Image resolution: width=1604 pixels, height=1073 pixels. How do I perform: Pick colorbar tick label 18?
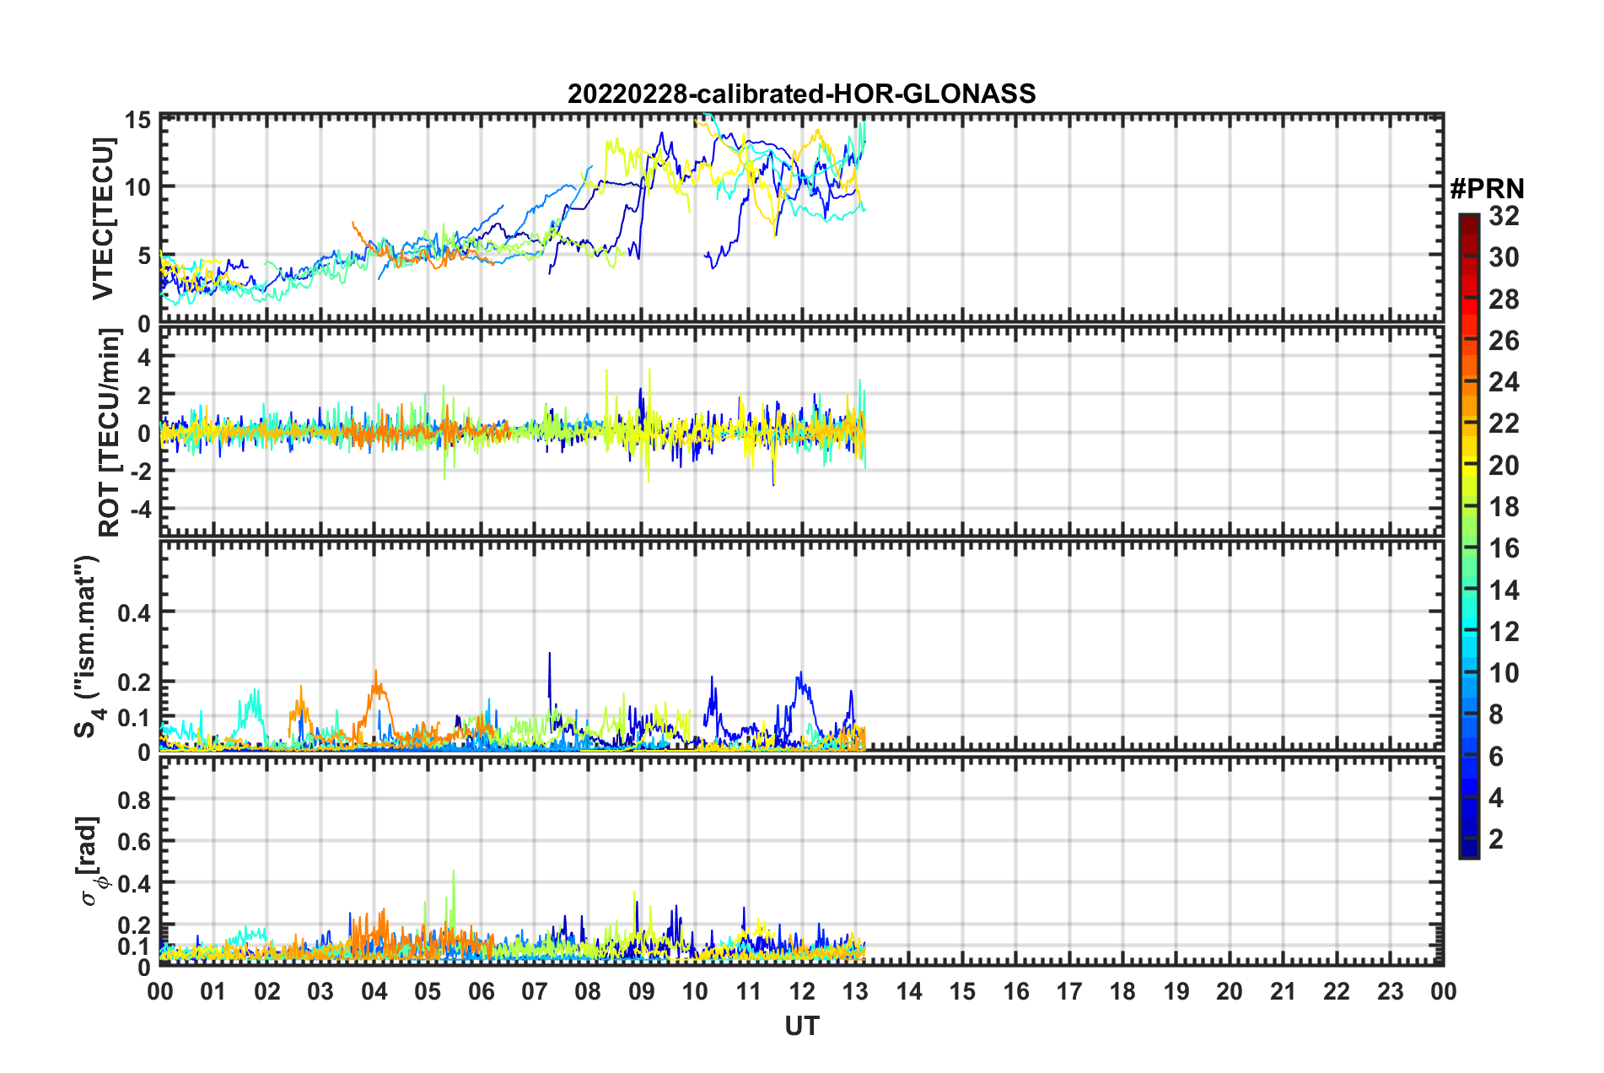[x=1504, y=507]
